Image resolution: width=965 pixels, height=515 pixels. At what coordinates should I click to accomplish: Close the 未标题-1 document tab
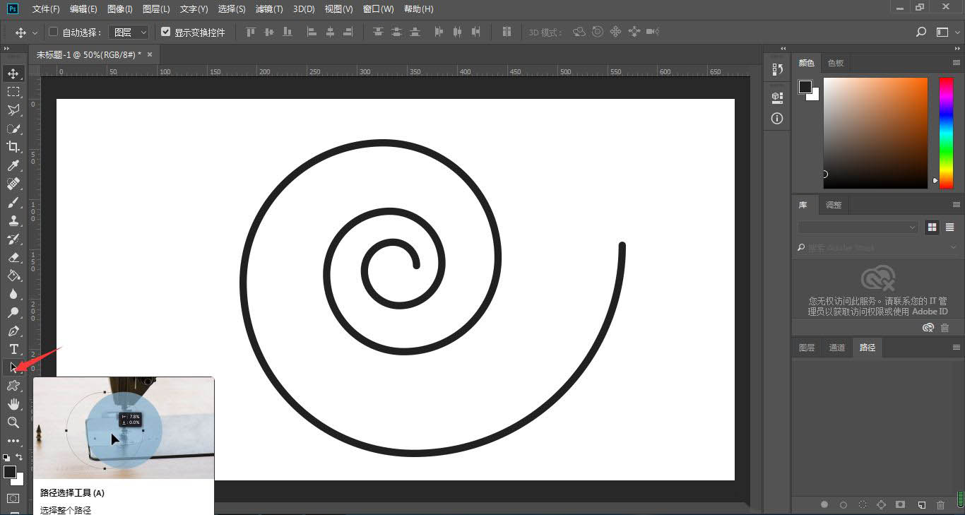coord(150,54)
